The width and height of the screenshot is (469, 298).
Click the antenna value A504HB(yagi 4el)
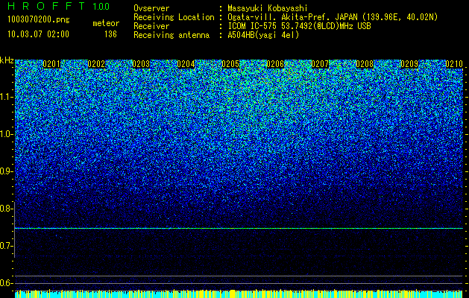coord(263,35)
